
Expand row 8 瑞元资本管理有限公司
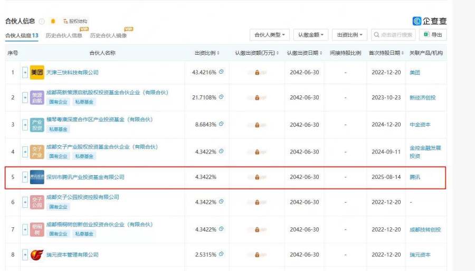[x=25, y=255]
